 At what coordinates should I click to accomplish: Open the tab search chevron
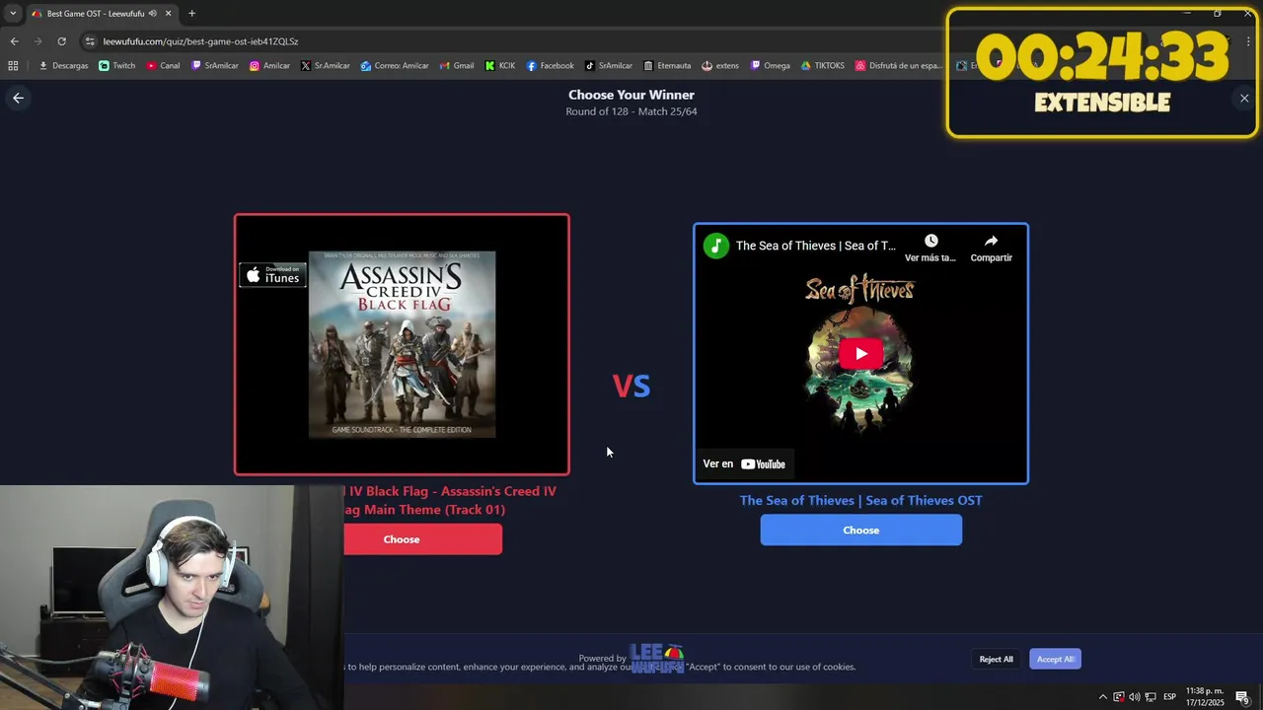(x=13, y=13)
